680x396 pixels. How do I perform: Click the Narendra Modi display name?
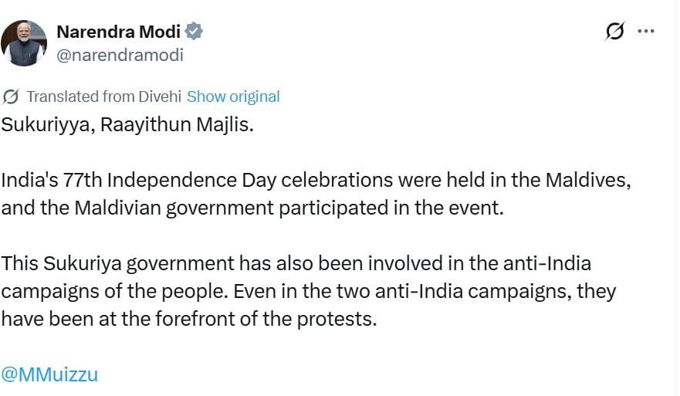[118, 32]
